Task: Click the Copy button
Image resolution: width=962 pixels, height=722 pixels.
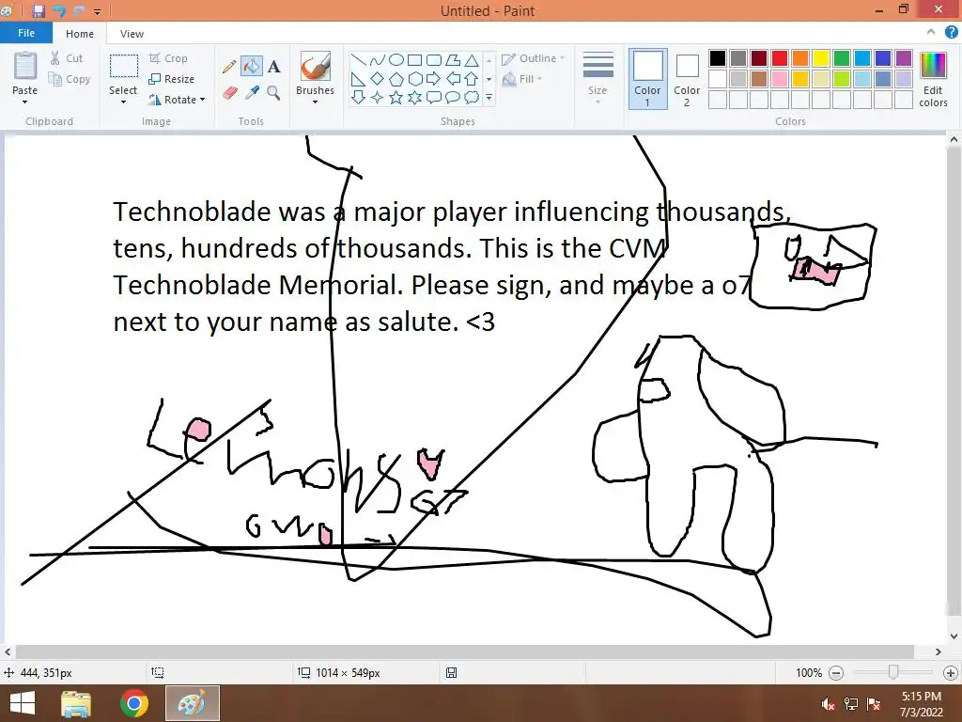Action: pos(69,79)
